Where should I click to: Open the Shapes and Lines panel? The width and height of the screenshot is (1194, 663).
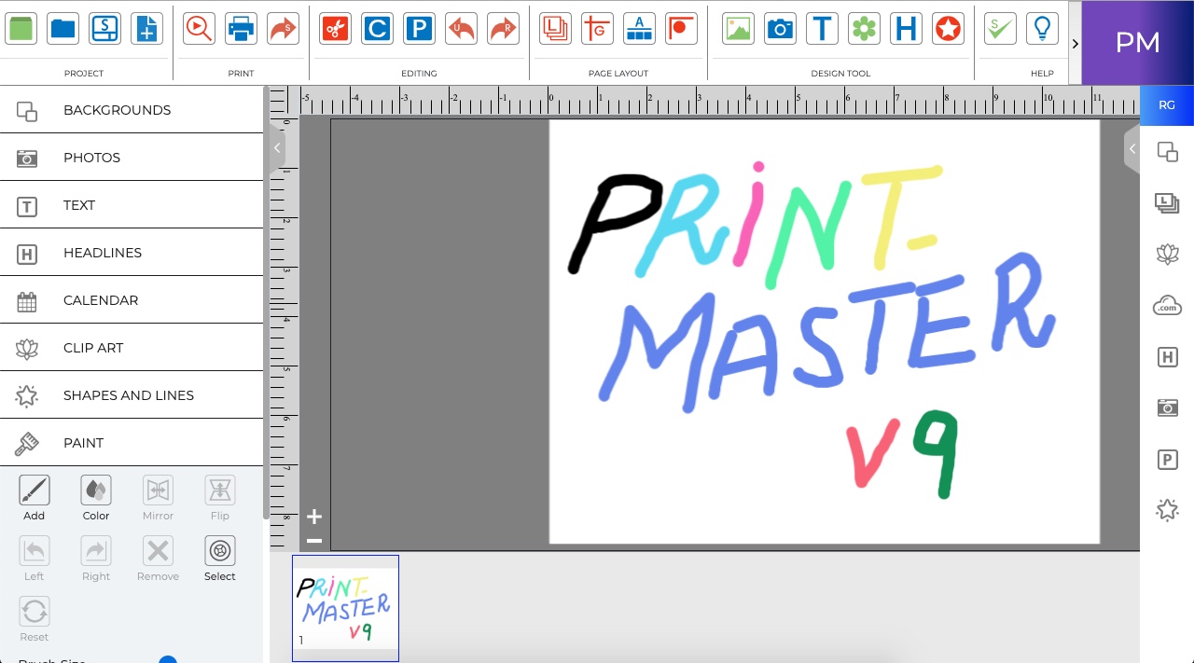132,395
